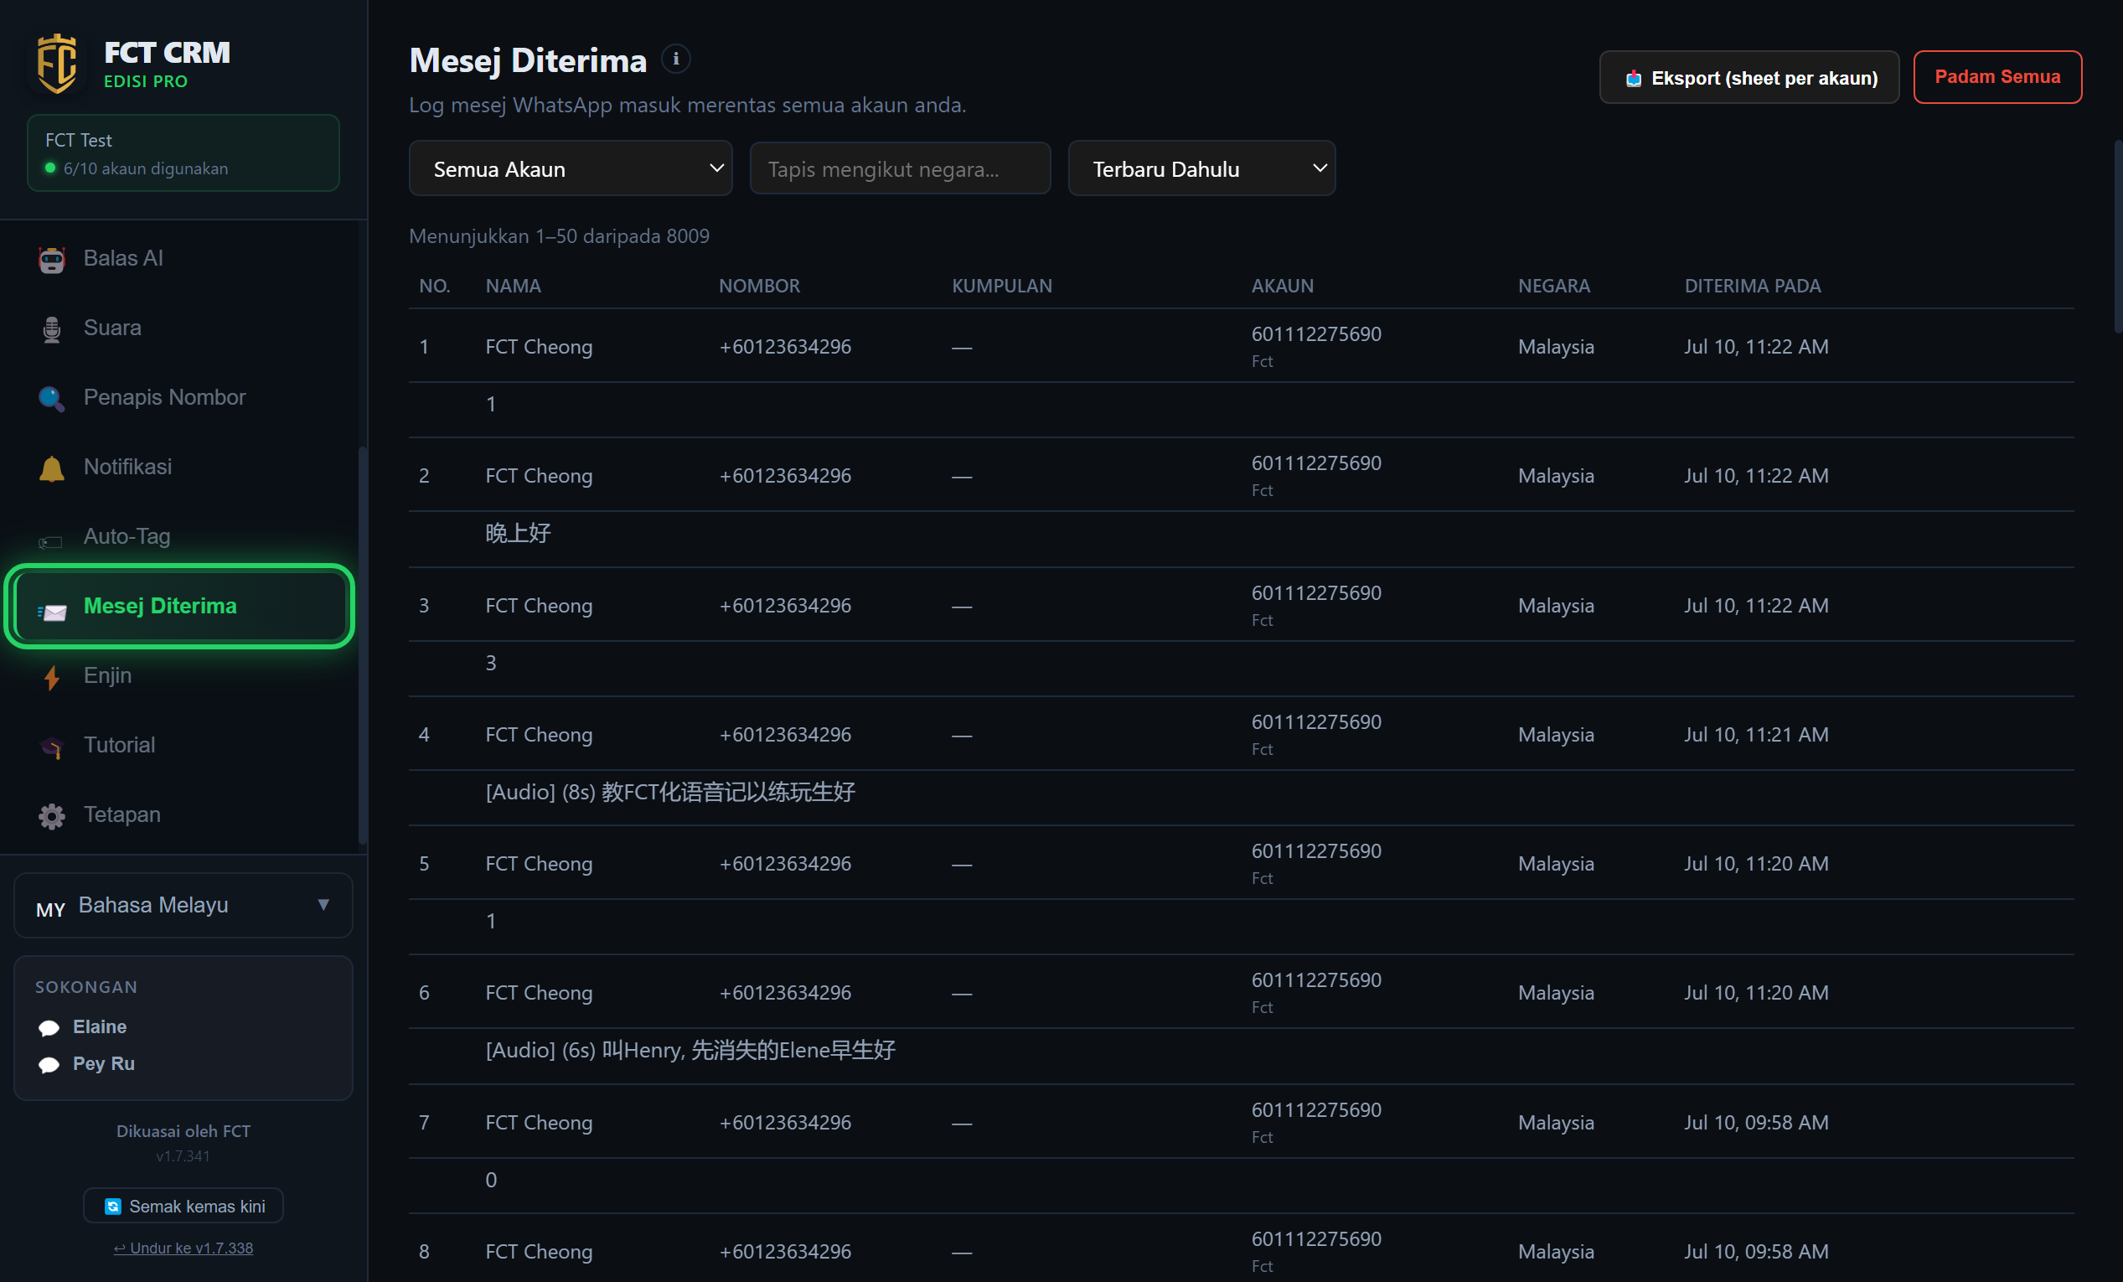Click the info icon beside Mesej Diterima title
The height and width of the screenshot is (1282, 2123).
[x=675, y=59]
